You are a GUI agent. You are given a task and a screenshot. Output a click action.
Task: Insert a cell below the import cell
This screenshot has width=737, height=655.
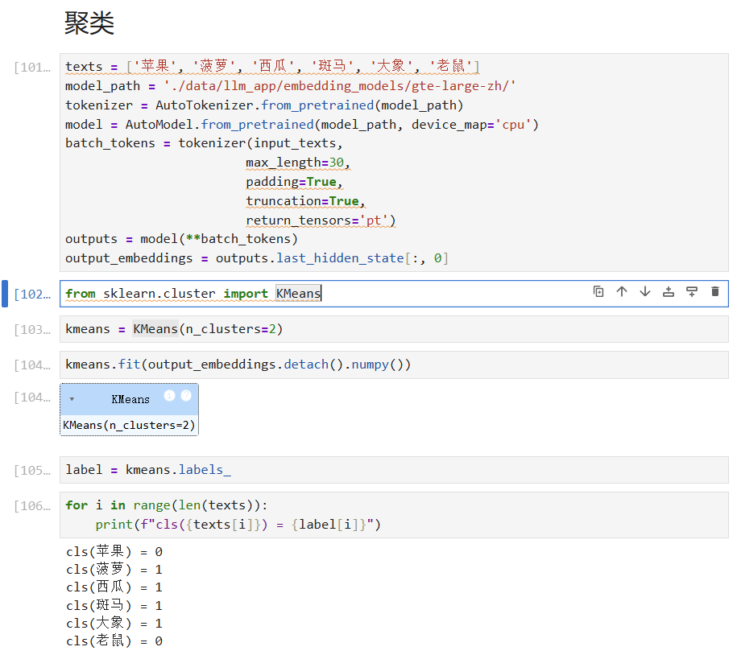[692, 292]
